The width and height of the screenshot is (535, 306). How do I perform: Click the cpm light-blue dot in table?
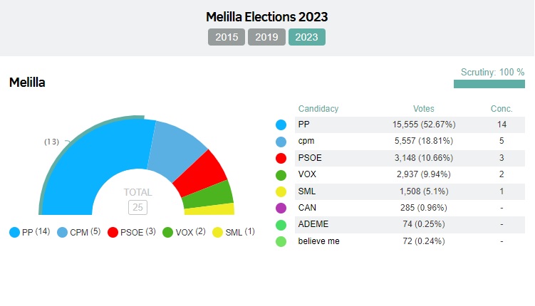pos(281,142)
